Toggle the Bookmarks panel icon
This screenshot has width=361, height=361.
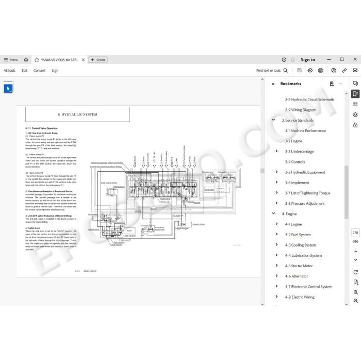click(355, 94)
